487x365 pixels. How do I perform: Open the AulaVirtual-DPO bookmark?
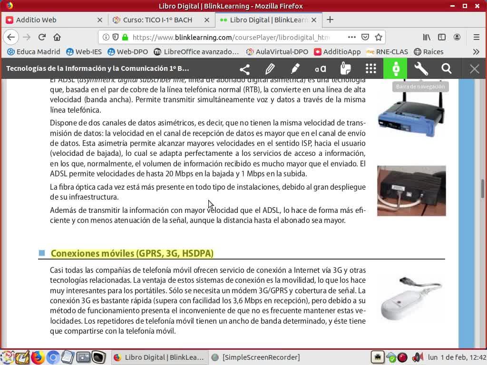277,52
